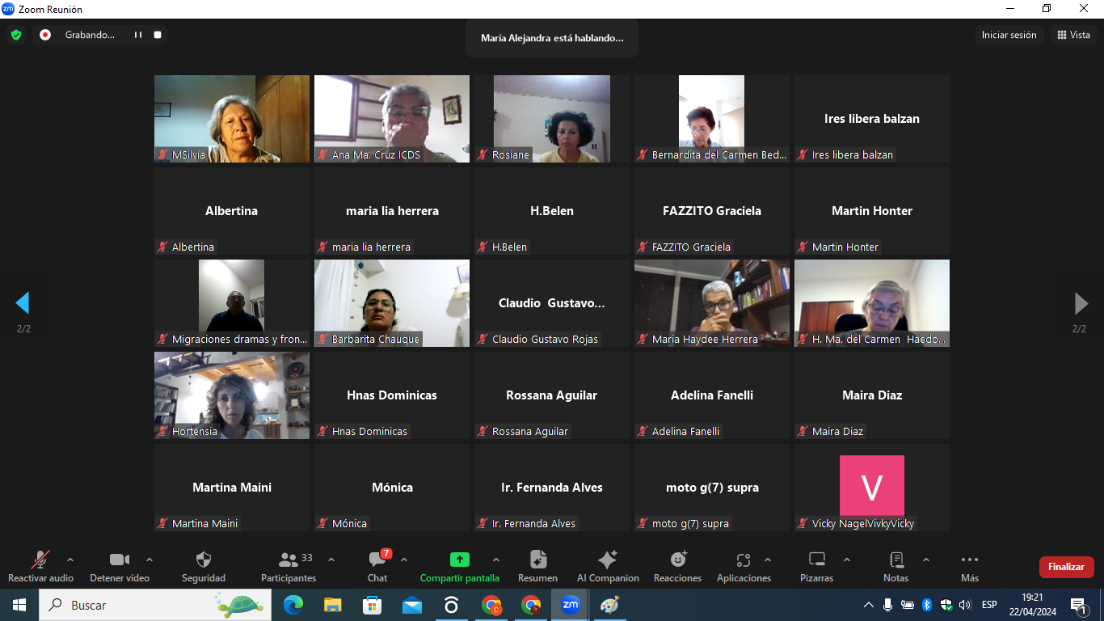1104x621 pixels.
Task: Click Reactivar audio microphone button
Action: pyautogui.click(x=40, y=567)
